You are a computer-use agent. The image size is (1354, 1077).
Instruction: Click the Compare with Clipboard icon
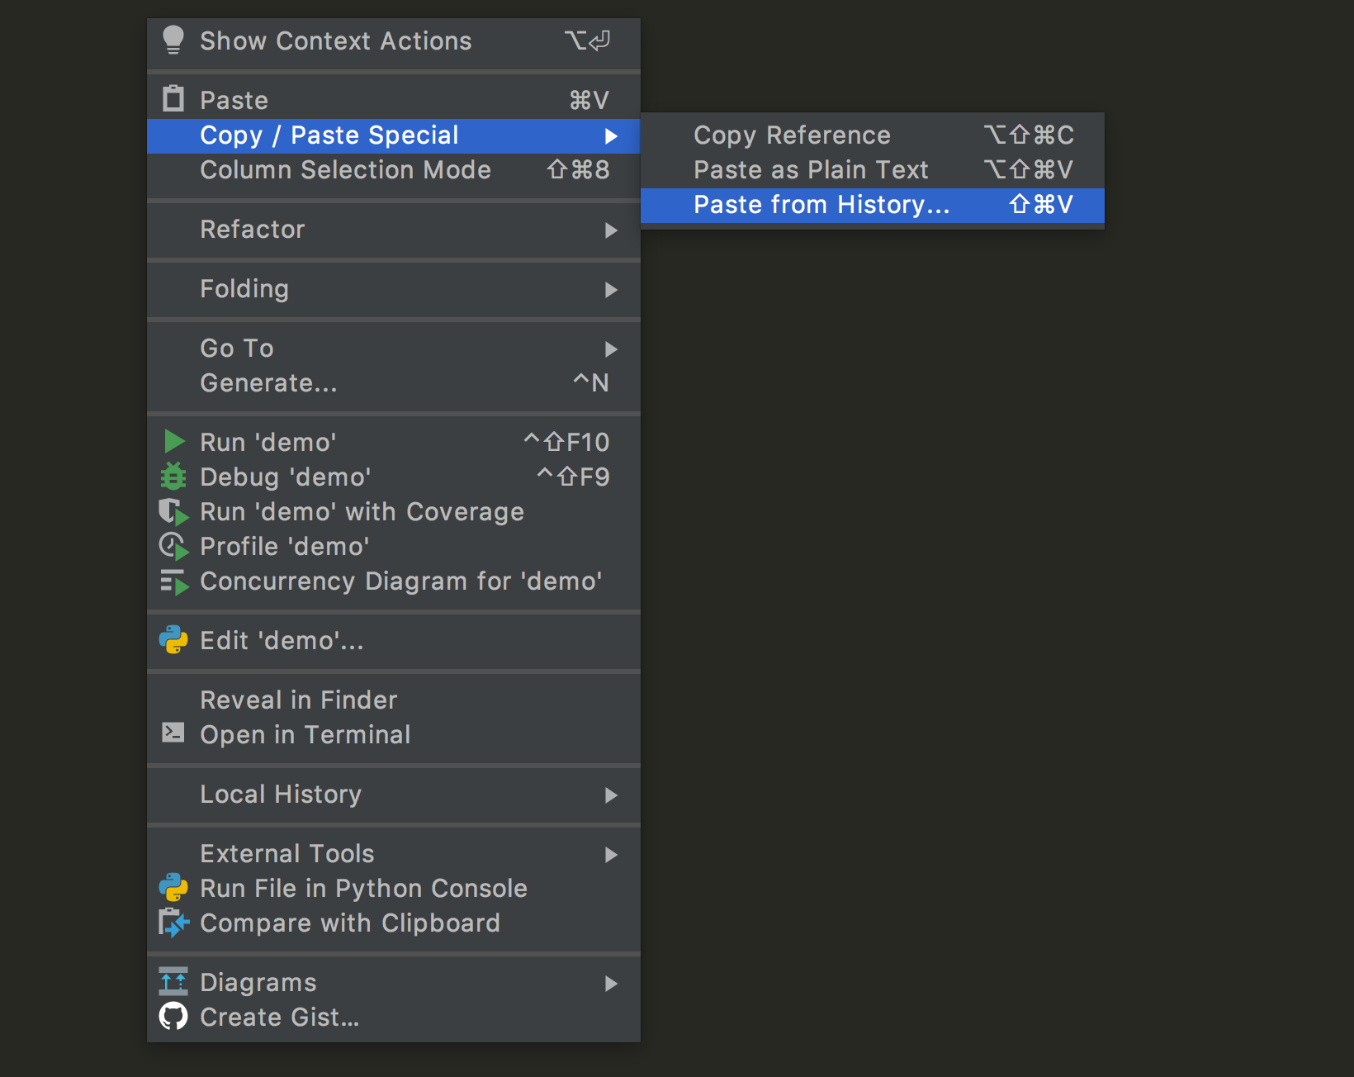point(173,923)
